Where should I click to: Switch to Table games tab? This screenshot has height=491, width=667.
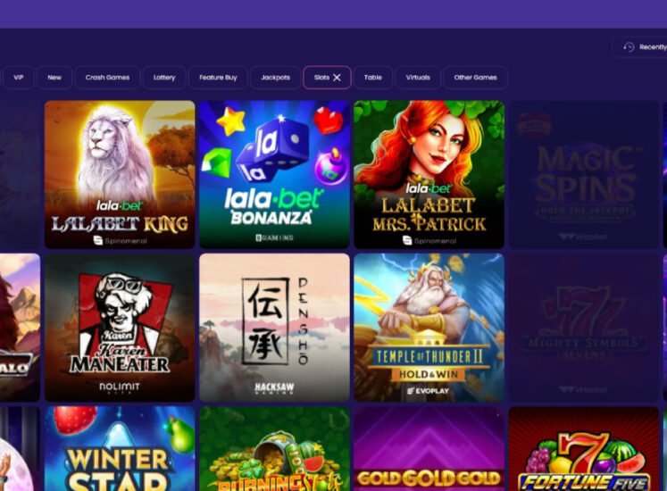click(x=372, y=78)
